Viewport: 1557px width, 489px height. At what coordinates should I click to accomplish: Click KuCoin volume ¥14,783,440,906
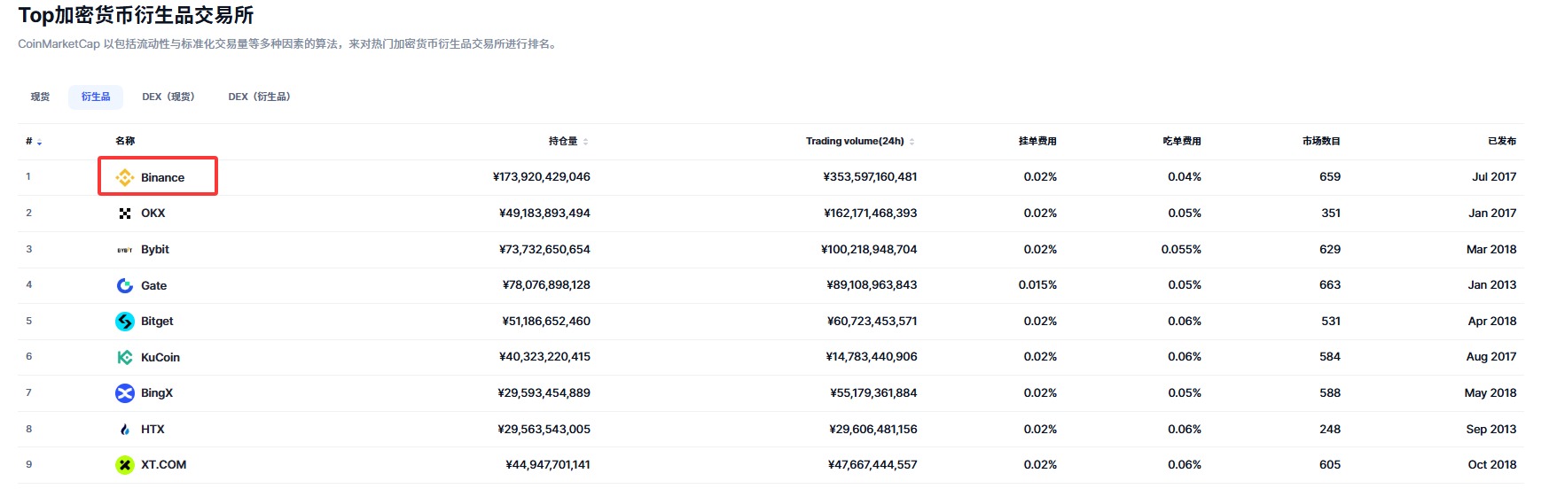pyautogui.click(x=872, y=357)
